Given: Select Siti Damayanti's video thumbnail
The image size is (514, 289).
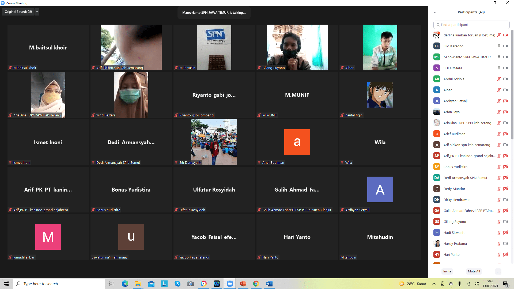Looking at the screenshot, I should click(214, 142).
